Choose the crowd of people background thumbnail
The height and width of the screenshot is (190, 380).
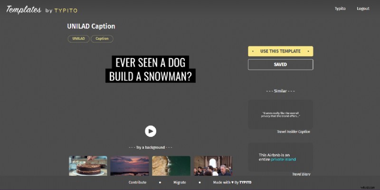[x=213, y=166]
